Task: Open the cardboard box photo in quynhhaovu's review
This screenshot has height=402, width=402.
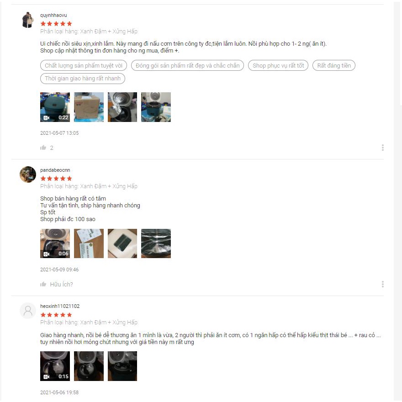Action: [89, 107]
